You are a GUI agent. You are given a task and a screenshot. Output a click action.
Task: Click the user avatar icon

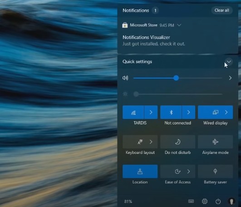231,201
